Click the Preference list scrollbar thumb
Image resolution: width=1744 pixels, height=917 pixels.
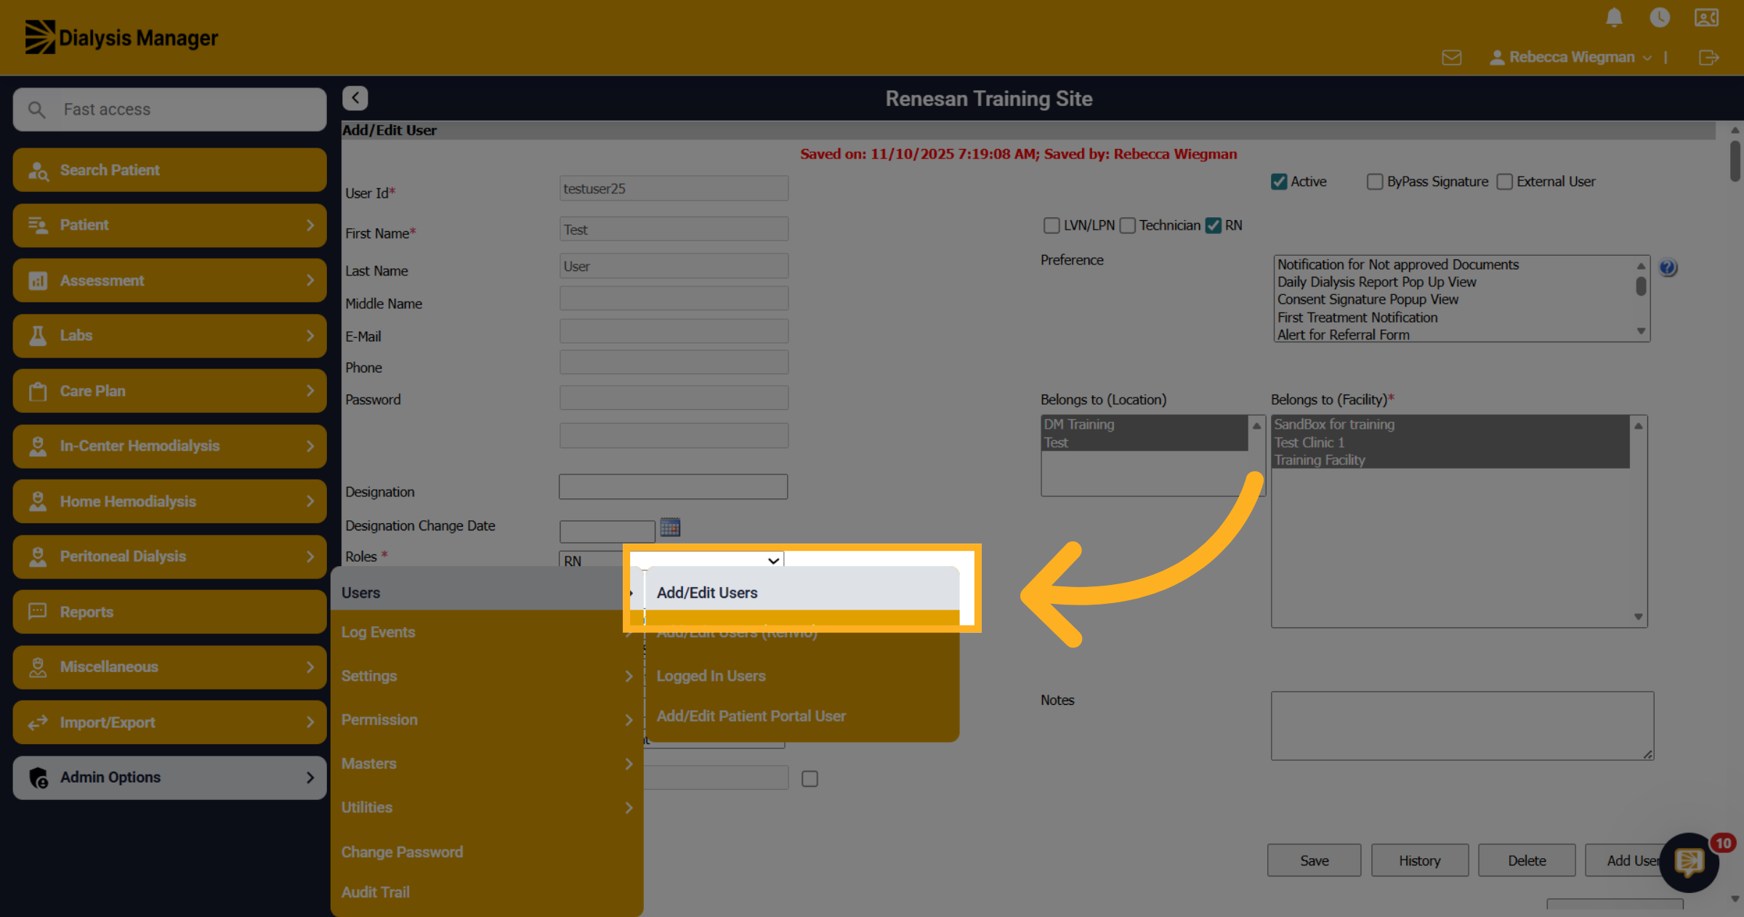[1641, 286]
